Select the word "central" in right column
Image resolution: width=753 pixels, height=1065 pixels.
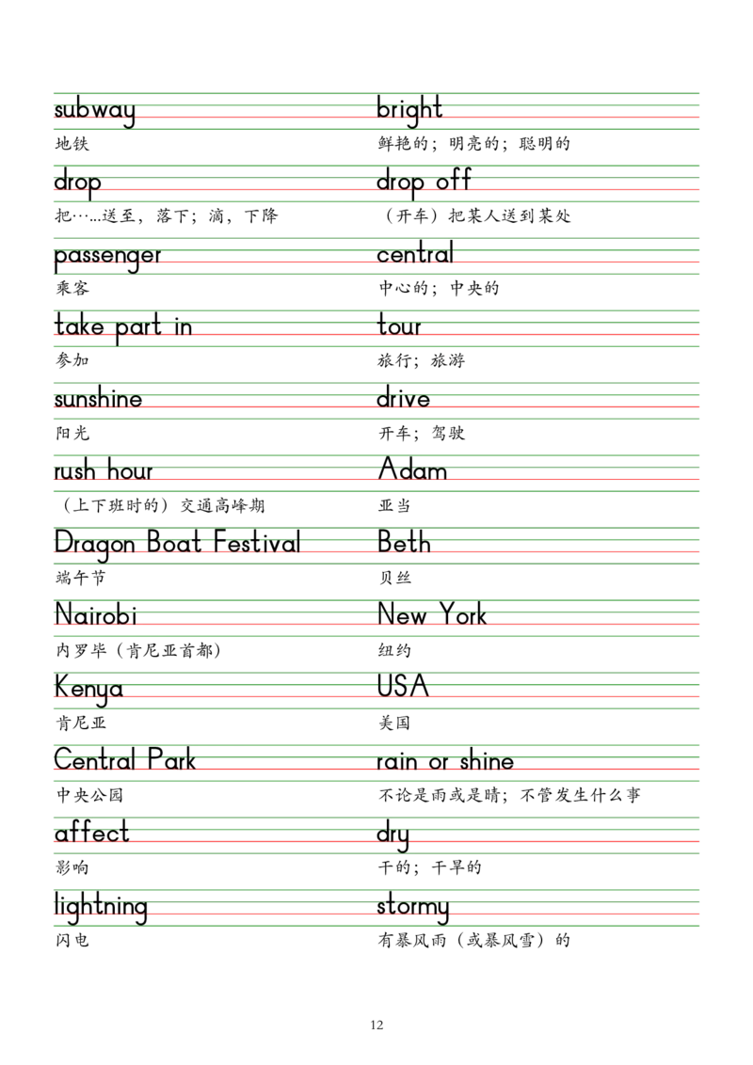[414, 254]
